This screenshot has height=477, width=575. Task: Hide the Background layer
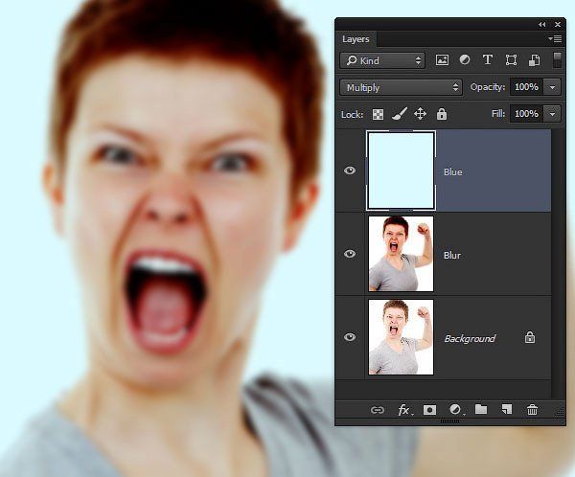coord(350,337)
